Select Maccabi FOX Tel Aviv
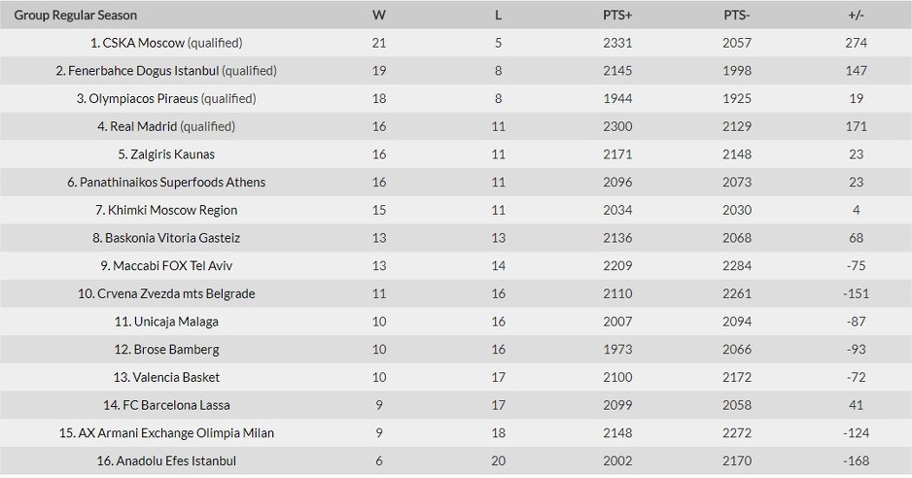The width and height of the screenshot is (912, 478). click(x=172, y=266)
